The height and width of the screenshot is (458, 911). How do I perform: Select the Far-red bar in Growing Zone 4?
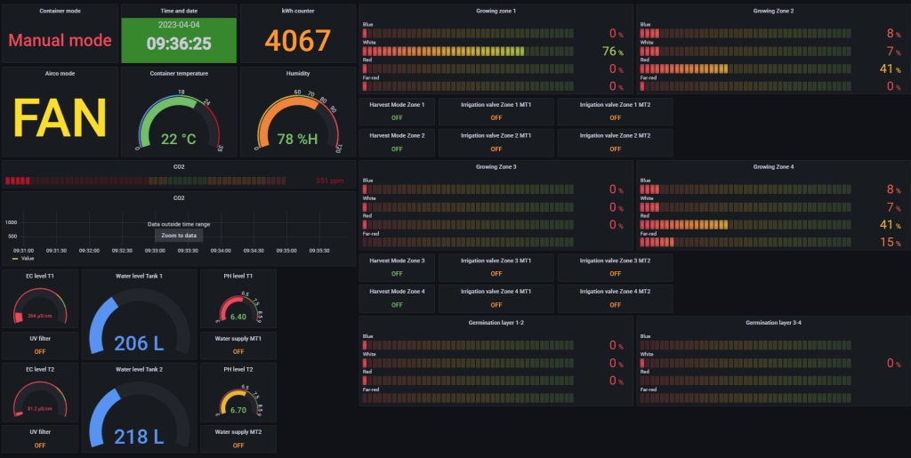pos(746,242)
